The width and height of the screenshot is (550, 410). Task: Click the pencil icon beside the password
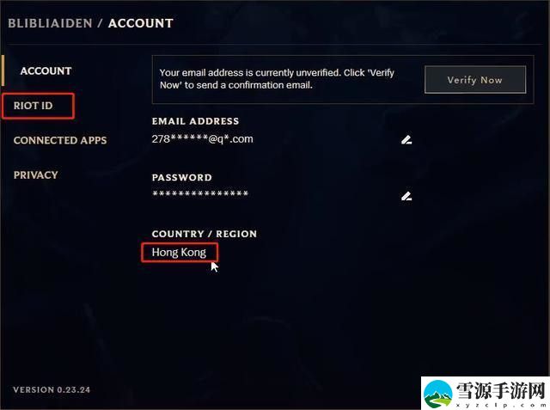coord(406,196)
